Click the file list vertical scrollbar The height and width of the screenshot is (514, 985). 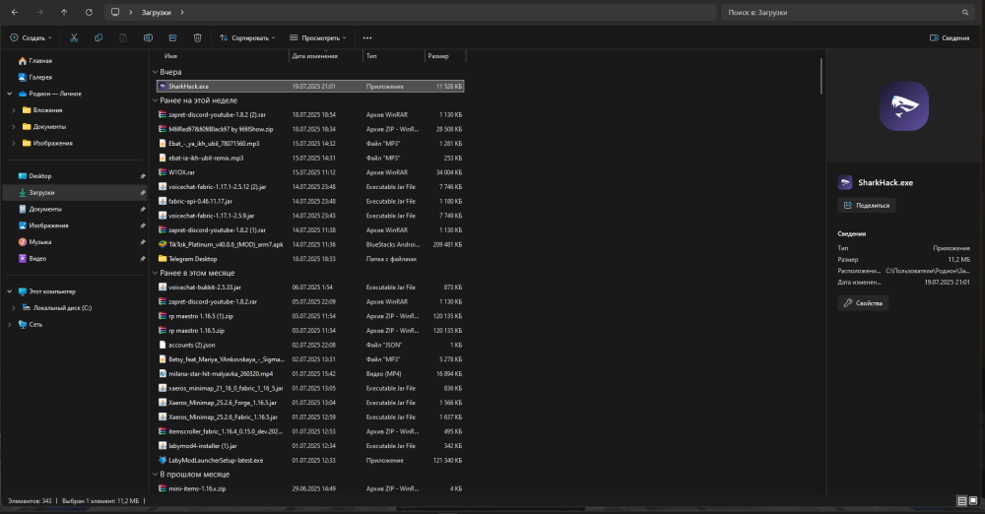821,77
